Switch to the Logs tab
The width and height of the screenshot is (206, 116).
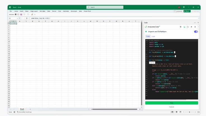click(153, 36)
